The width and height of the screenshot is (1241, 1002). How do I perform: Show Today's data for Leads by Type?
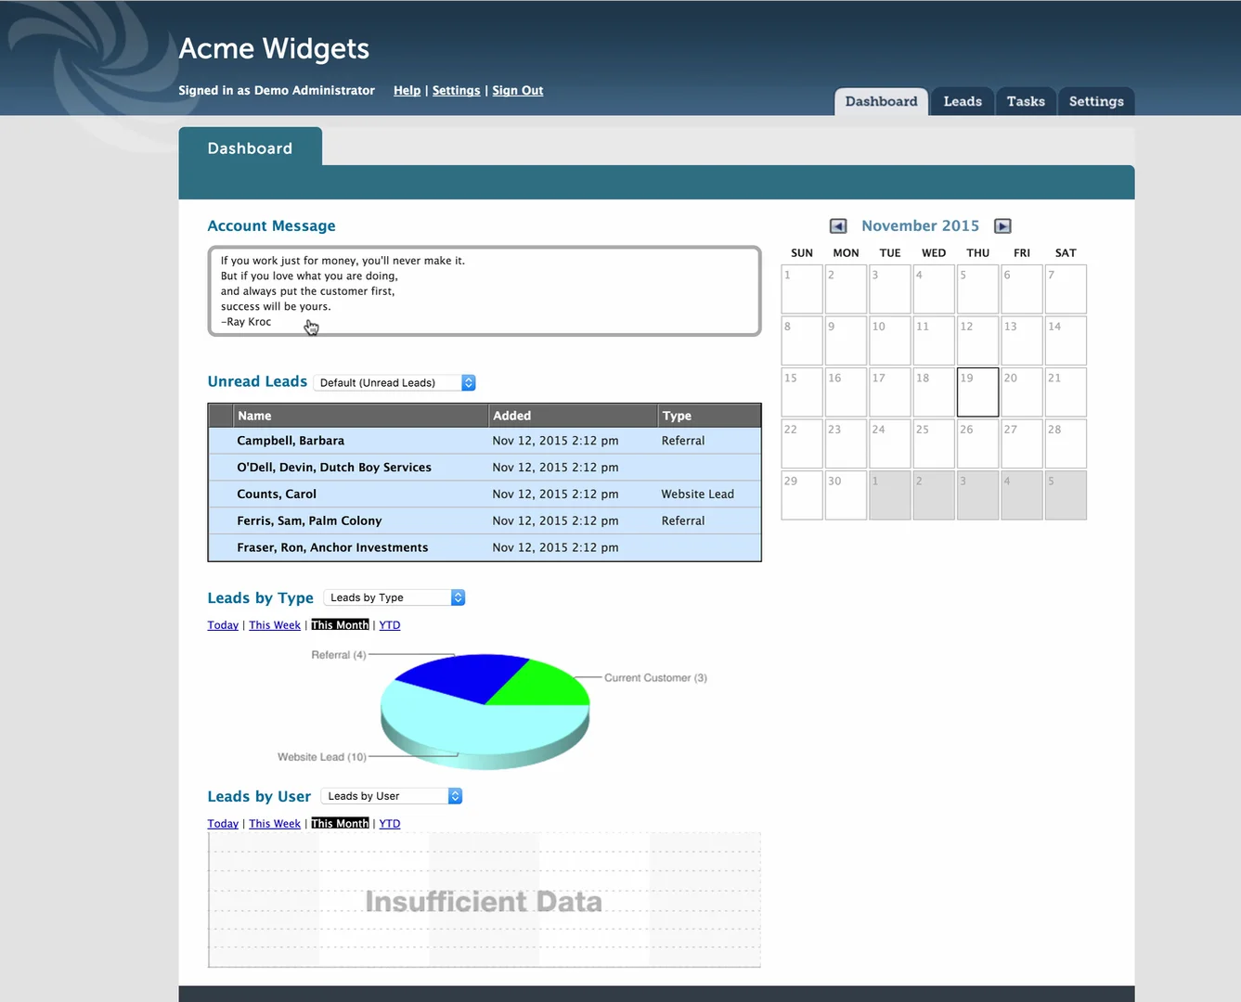[x=223, y=625]
